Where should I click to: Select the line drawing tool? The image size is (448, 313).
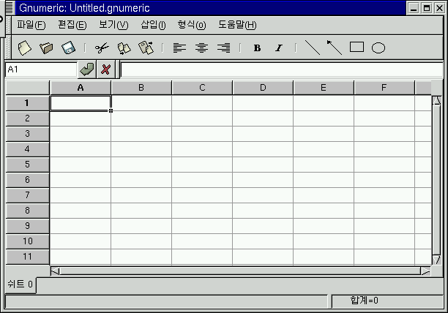pos(313,48)
